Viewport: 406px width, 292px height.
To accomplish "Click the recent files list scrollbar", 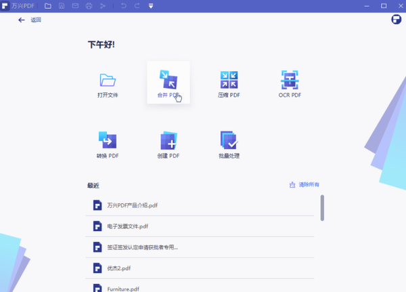I will click(322, 208).
